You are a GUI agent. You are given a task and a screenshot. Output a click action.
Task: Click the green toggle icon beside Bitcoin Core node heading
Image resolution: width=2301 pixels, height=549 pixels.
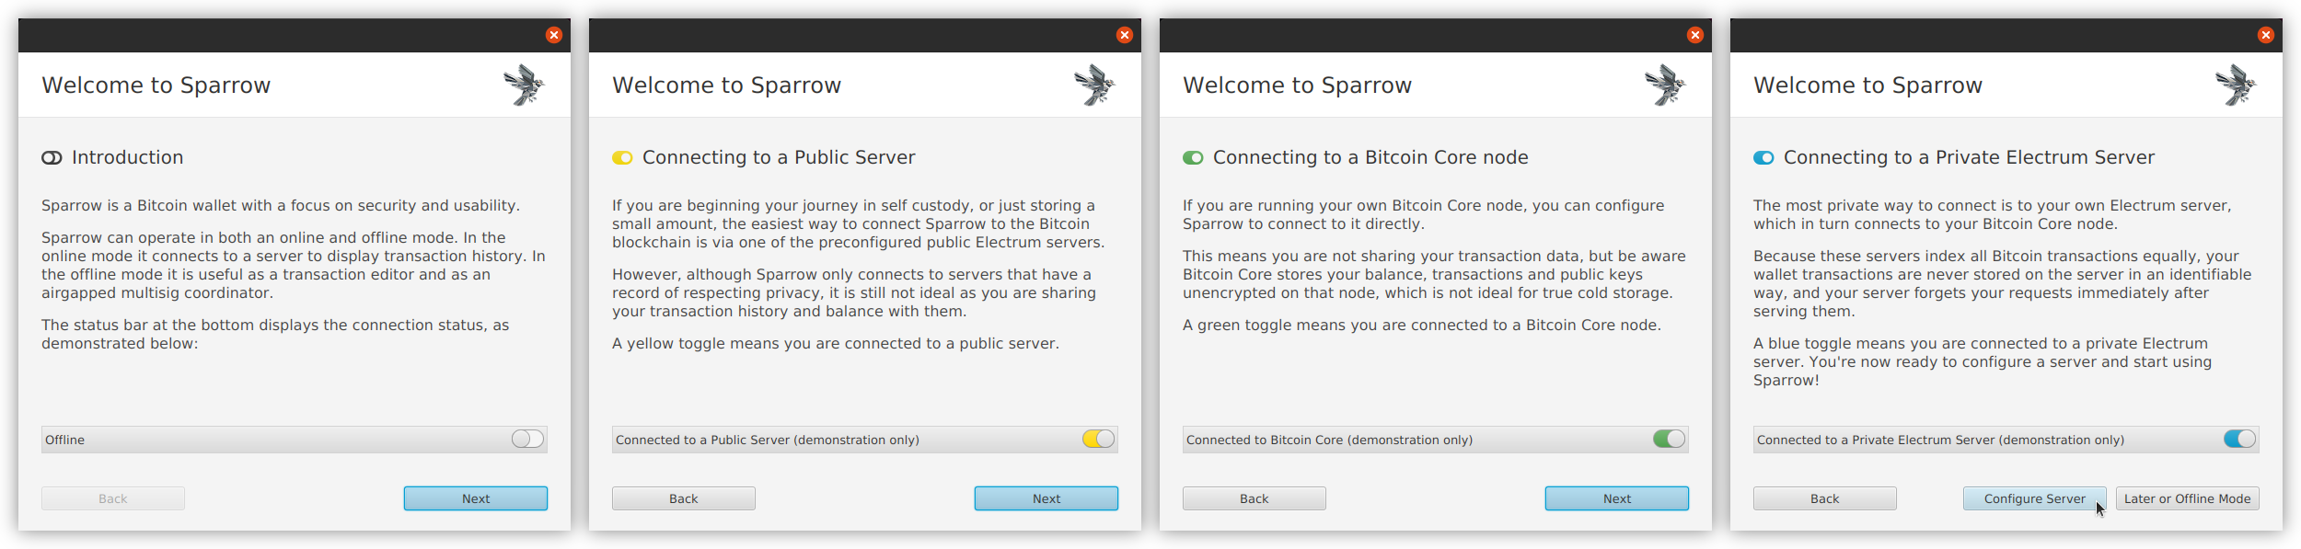[x=1193, y=158]
